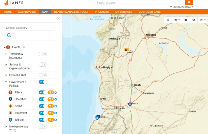The height and width of the screenshot is (134, 208).
Task: Click the Judicial shield icon in legend
Action: click(x=11, y=120)
